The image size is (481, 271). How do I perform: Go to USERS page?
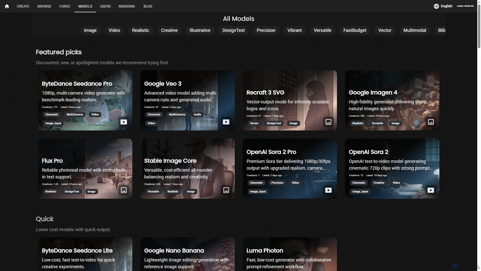pyautogui.click(x=105, y=6)
